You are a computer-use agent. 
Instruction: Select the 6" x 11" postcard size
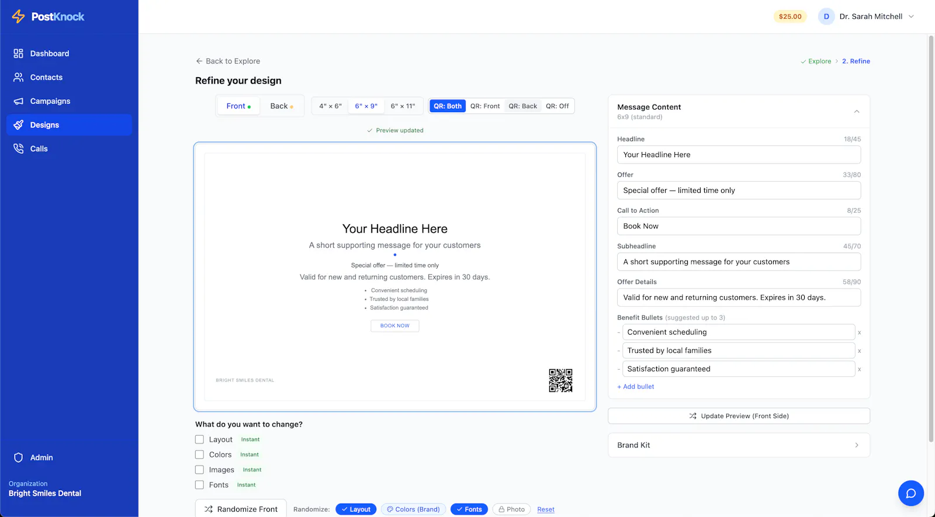tap(403, 106)
